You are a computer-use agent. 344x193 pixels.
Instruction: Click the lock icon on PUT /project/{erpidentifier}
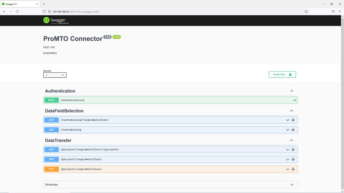coord(293,169)
